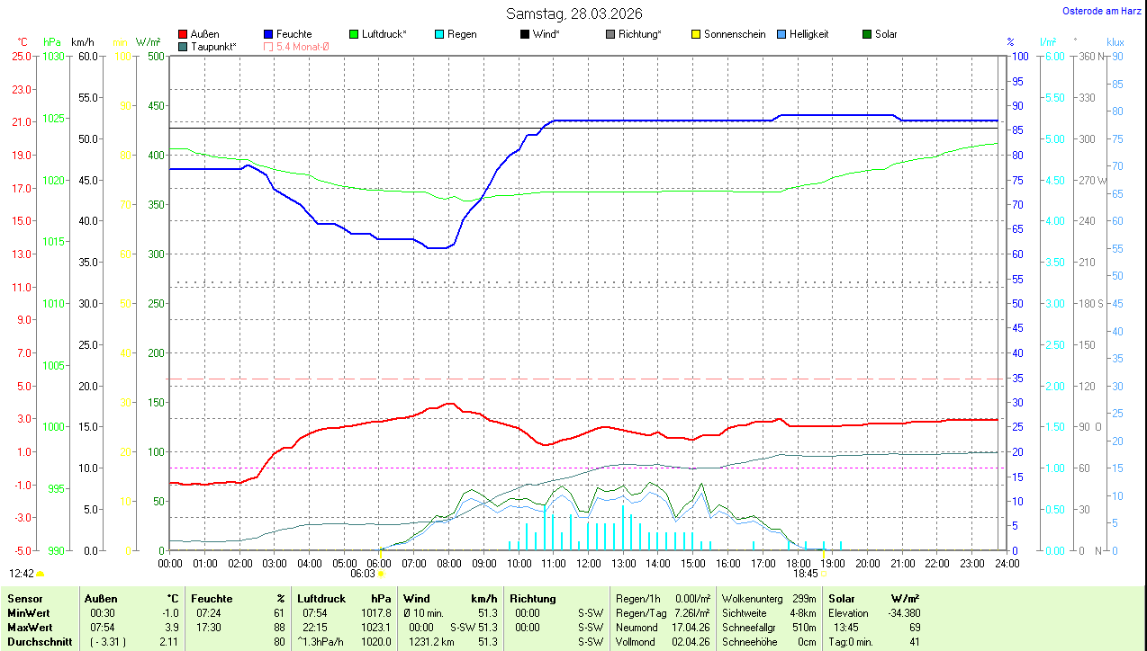Click the black Wind legend square
This screenshot has width=1147, height=651.
tap(525, 34)
